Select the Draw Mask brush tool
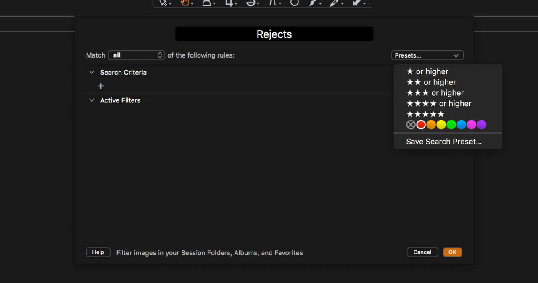This screenshot has width=538, height=283. coord(313,3)
